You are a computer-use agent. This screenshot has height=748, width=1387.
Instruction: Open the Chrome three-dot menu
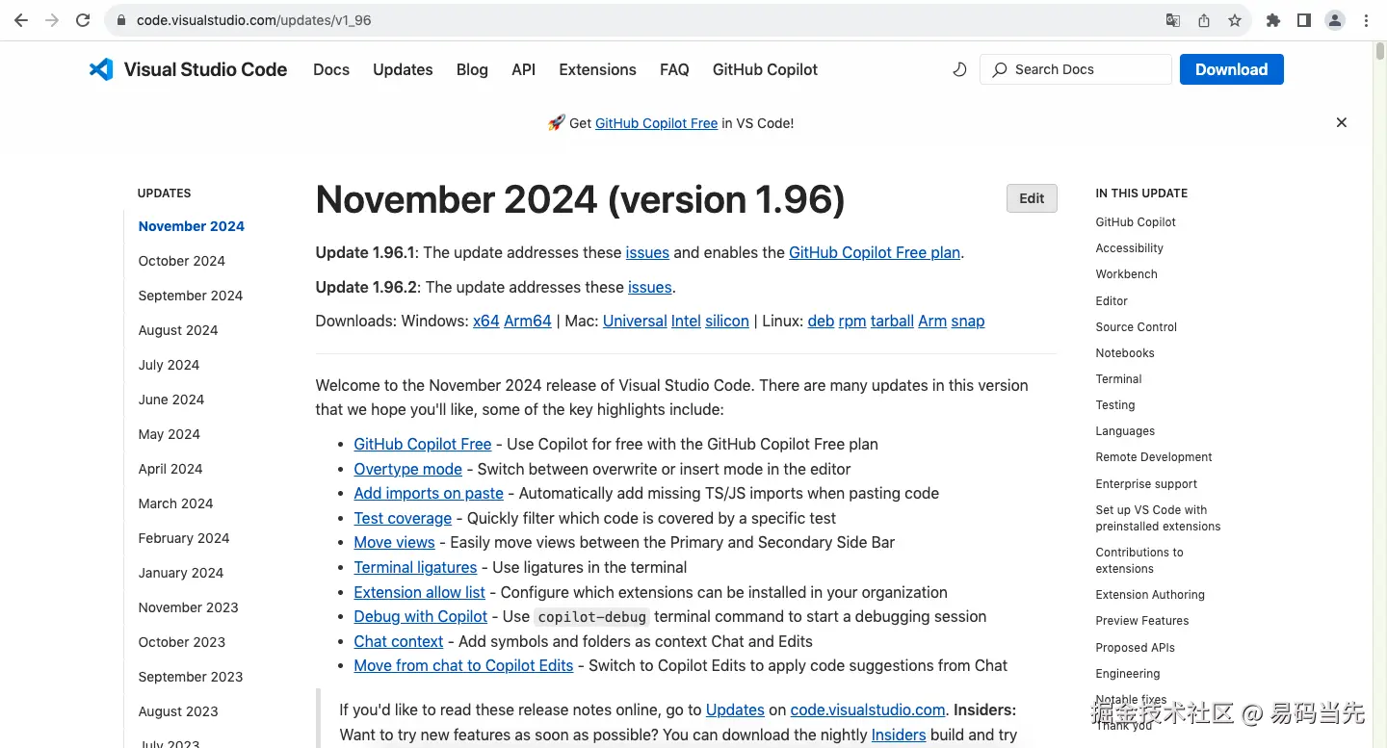click(1366, 20)
